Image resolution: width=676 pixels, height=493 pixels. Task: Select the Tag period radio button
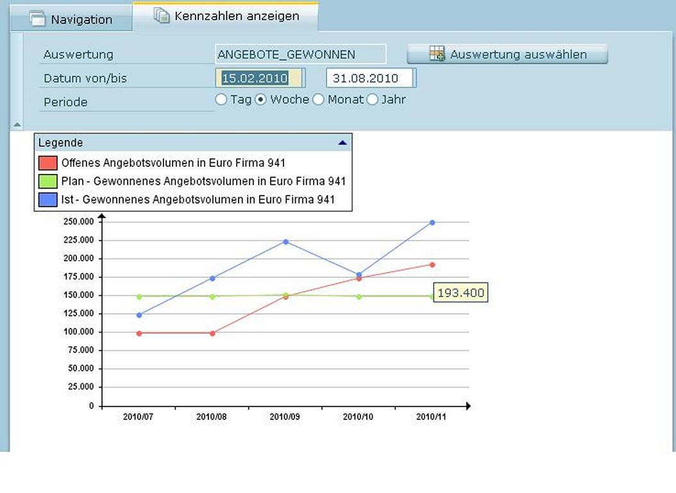221,99
